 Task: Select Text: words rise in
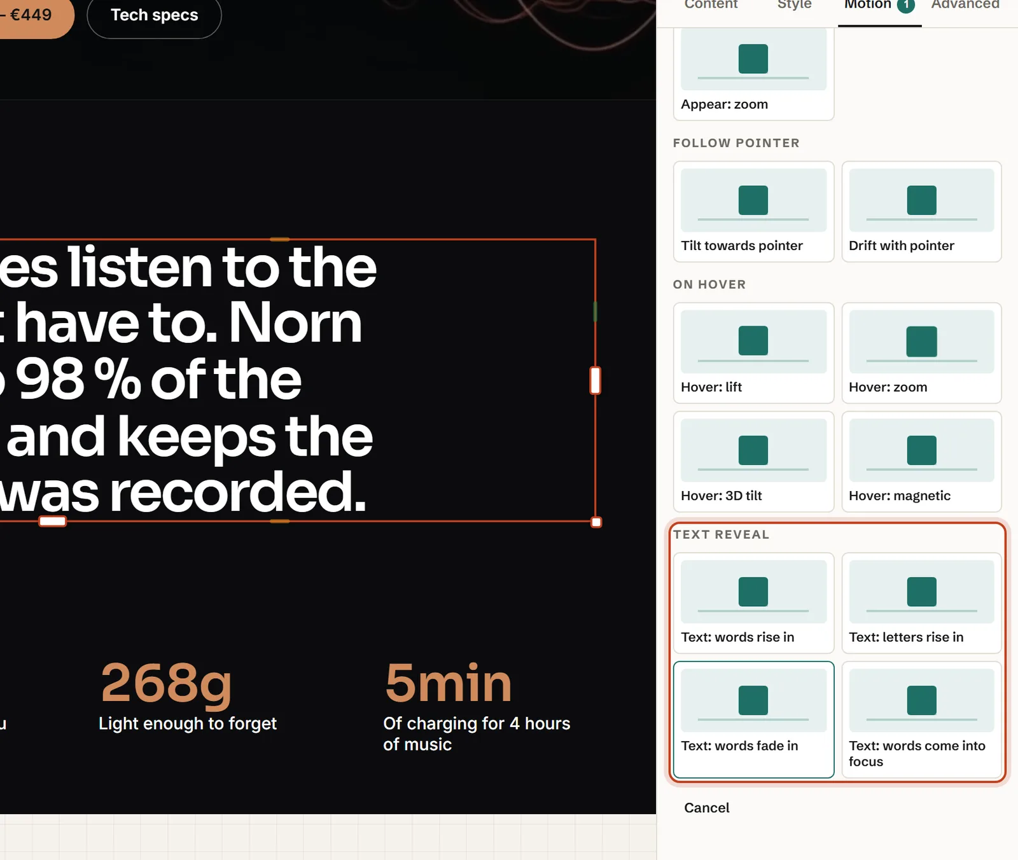tap(753, 603)
